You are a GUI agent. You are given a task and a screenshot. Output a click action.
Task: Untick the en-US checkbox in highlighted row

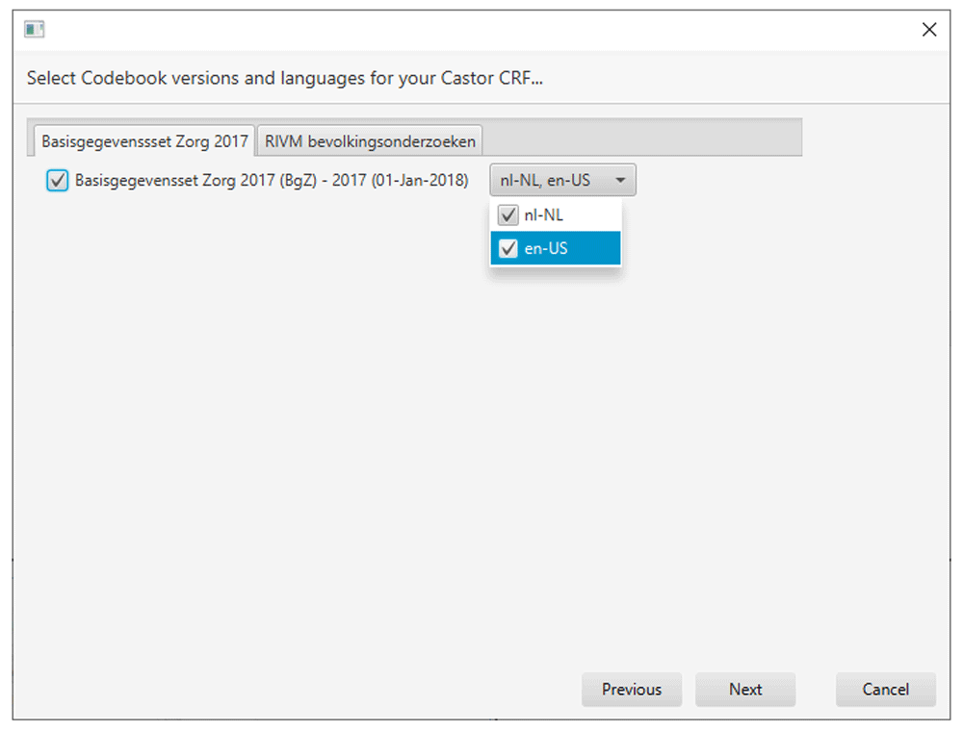(x=508, y=249)
